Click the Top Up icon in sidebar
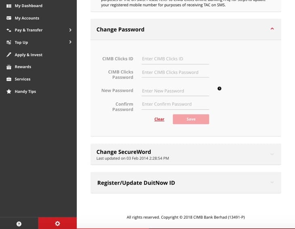Viewport: 295px width, 229px height. 9,42
